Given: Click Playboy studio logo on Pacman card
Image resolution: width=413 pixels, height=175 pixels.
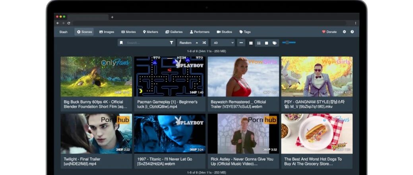Looking at the screenshot, I should 189,64.
